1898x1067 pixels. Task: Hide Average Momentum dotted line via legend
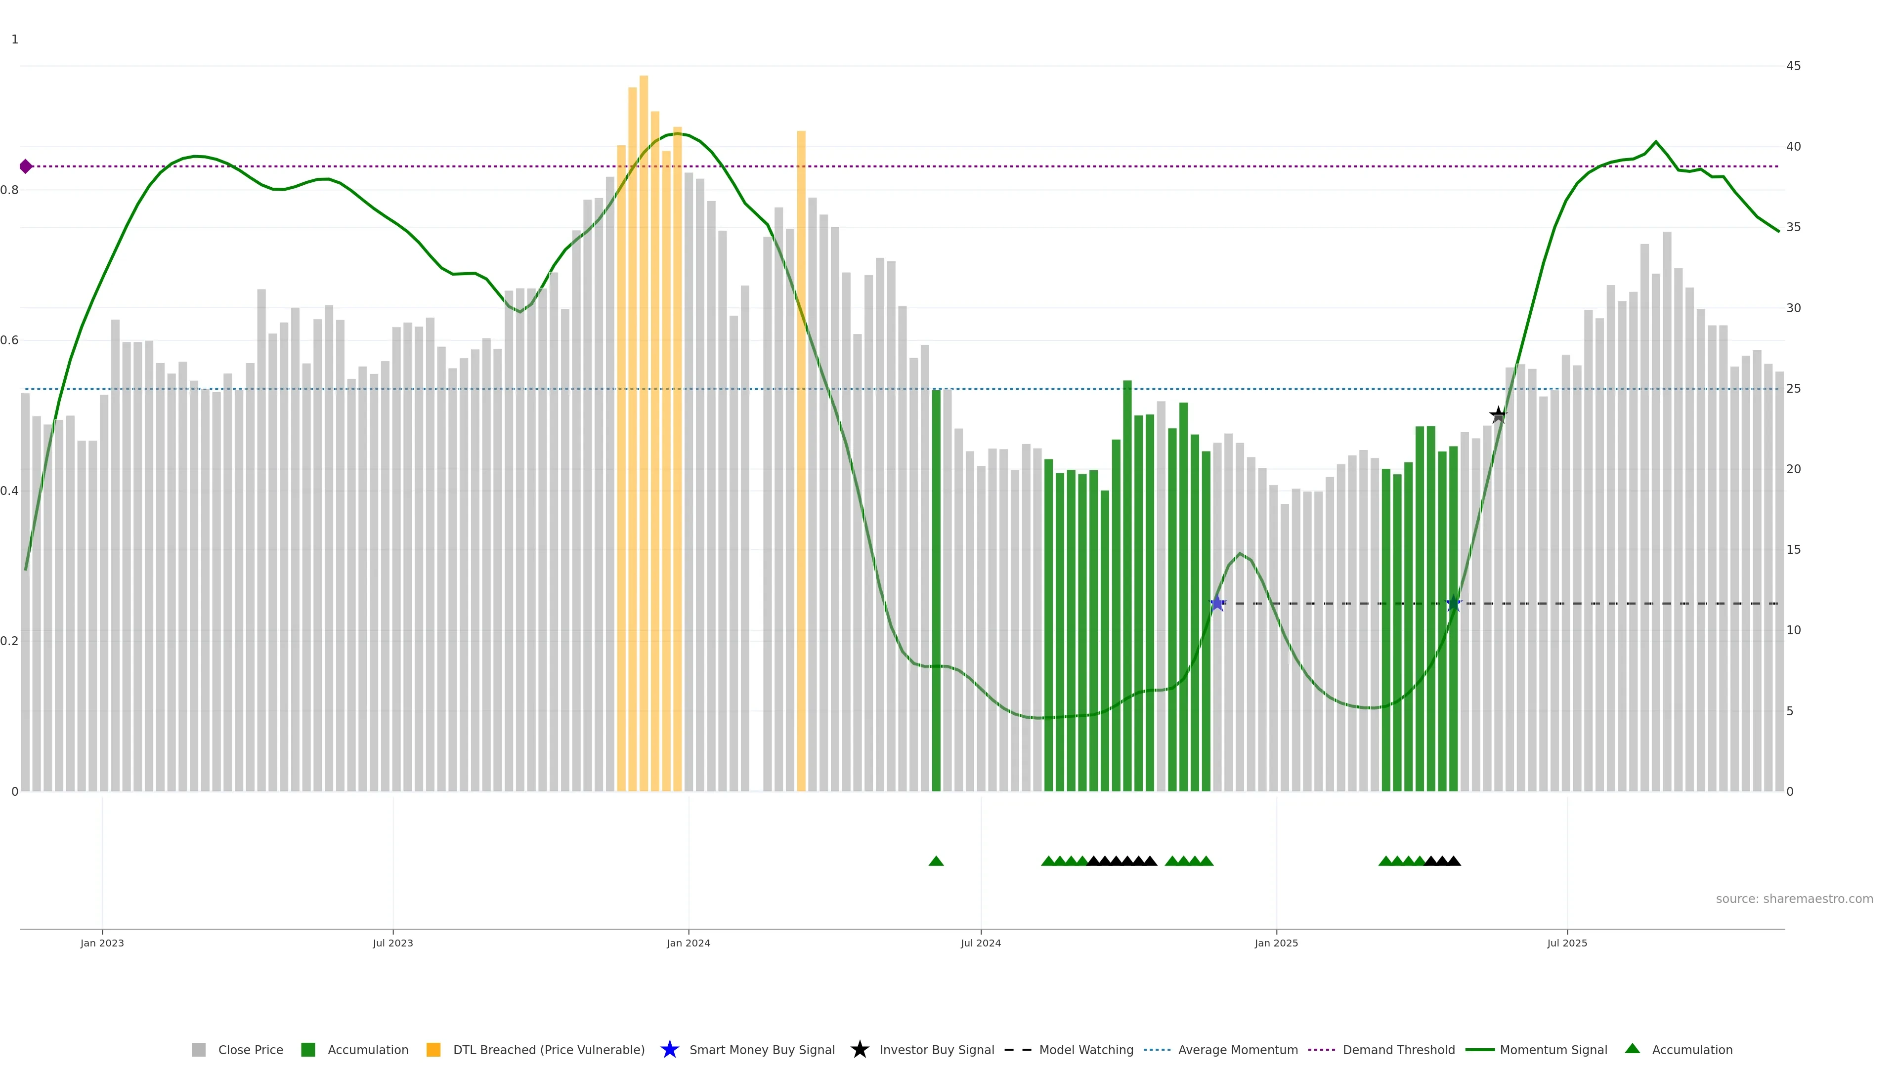pyautogui.click(x=1238, y=1050)
